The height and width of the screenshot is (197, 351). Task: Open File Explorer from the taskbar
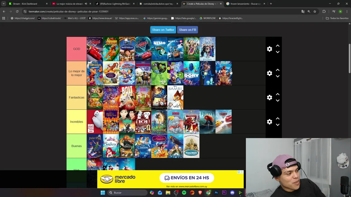[168, 193]
